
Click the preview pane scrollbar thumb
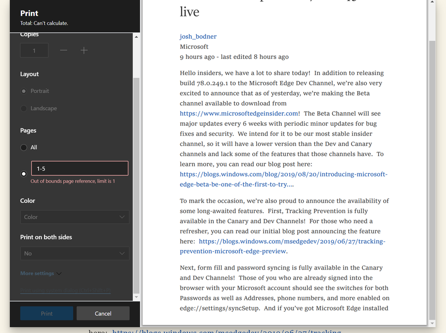coord(432,180)
